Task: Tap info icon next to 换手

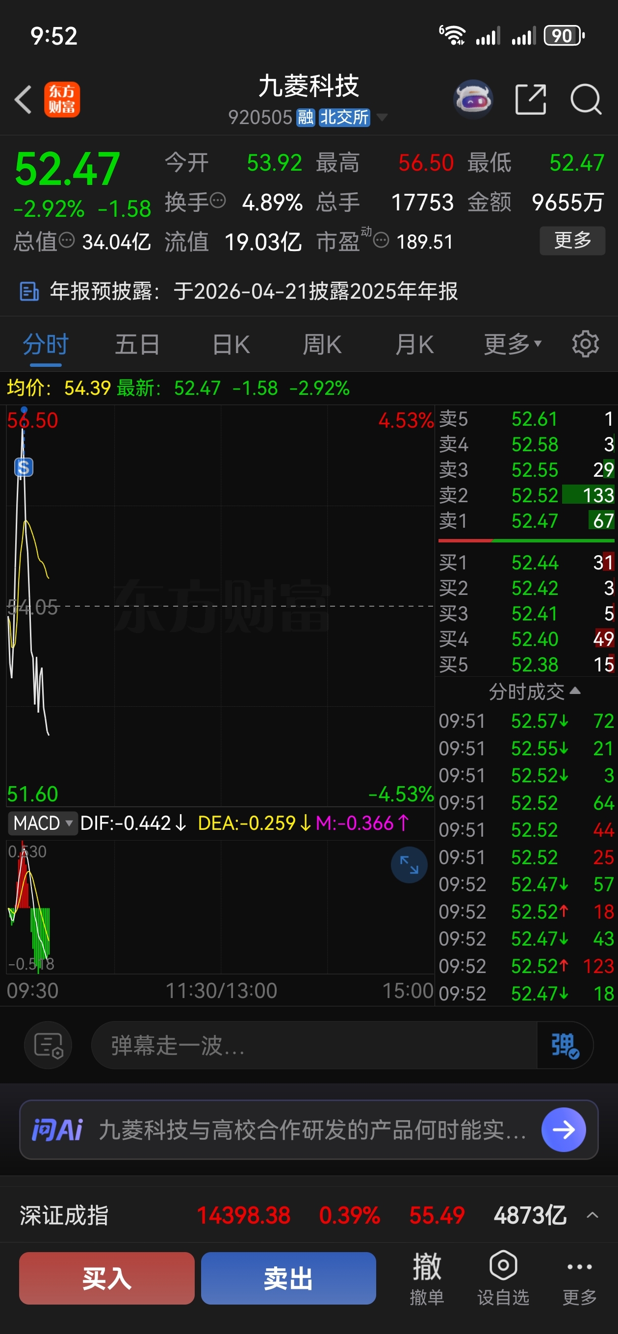Action: pos(218,200)
